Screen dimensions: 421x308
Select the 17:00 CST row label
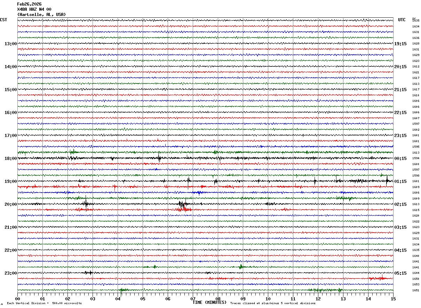point(10,136)
